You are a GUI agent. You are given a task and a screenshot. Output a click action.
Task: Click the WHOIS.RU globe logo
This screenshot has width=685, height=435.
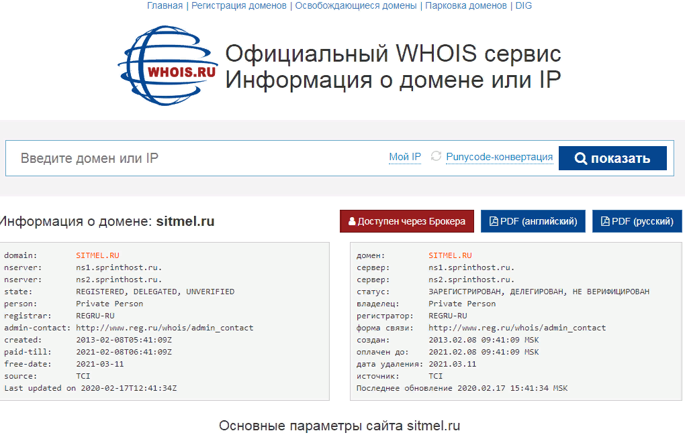168,66
